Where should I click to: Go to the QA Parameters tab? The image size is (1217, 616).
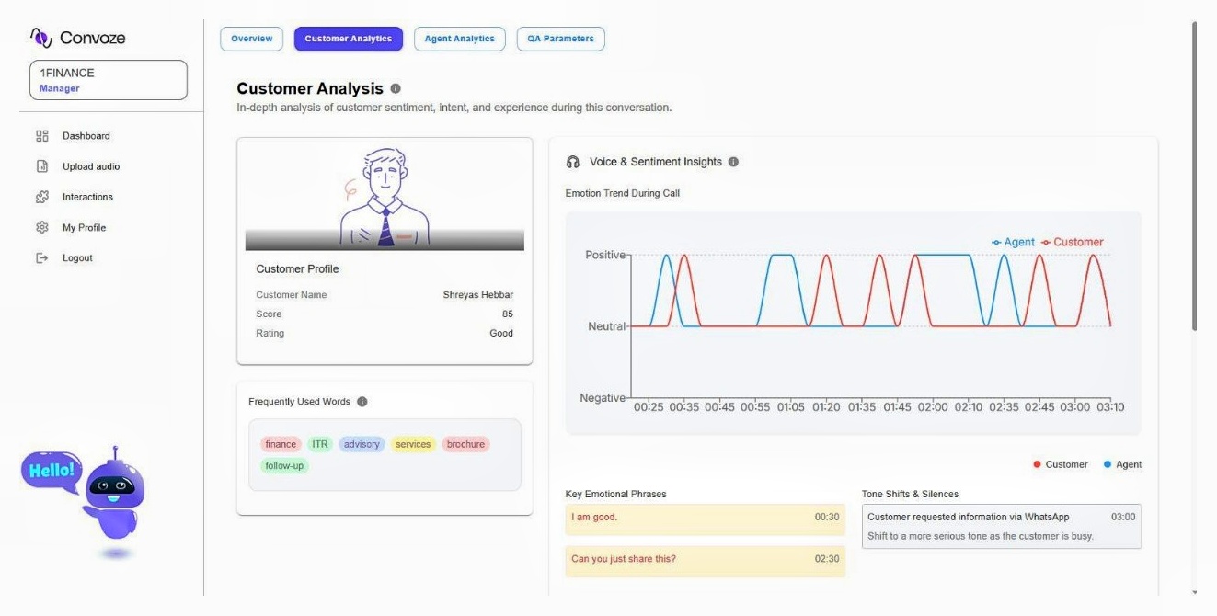click(x=560, y=39)
